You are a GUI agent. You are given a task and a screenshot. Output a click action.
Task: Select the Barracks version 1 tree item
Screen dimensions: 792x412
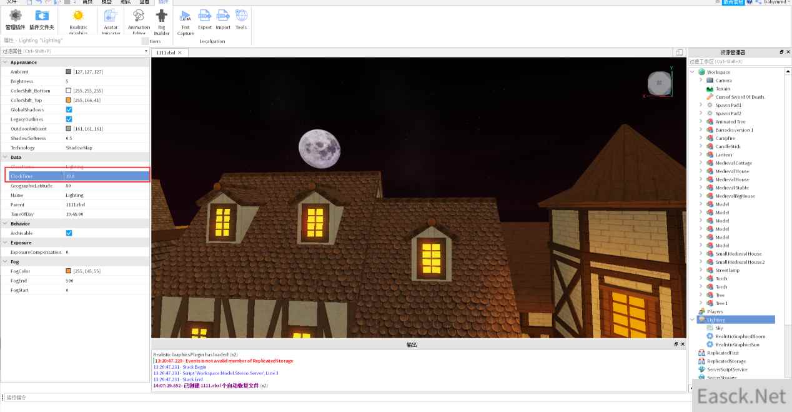[735, 130]
